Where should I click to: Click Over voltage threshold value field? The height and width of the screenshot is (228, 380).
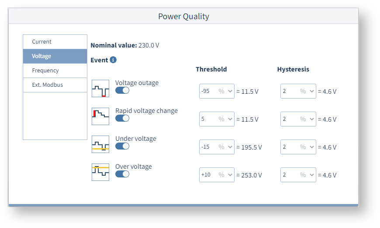tap(208, 175)
